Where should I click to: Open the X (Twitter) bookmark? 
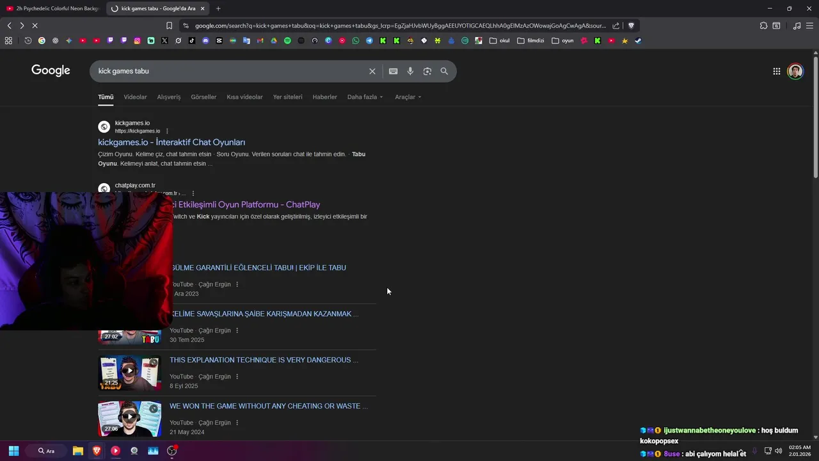point(164,40)
